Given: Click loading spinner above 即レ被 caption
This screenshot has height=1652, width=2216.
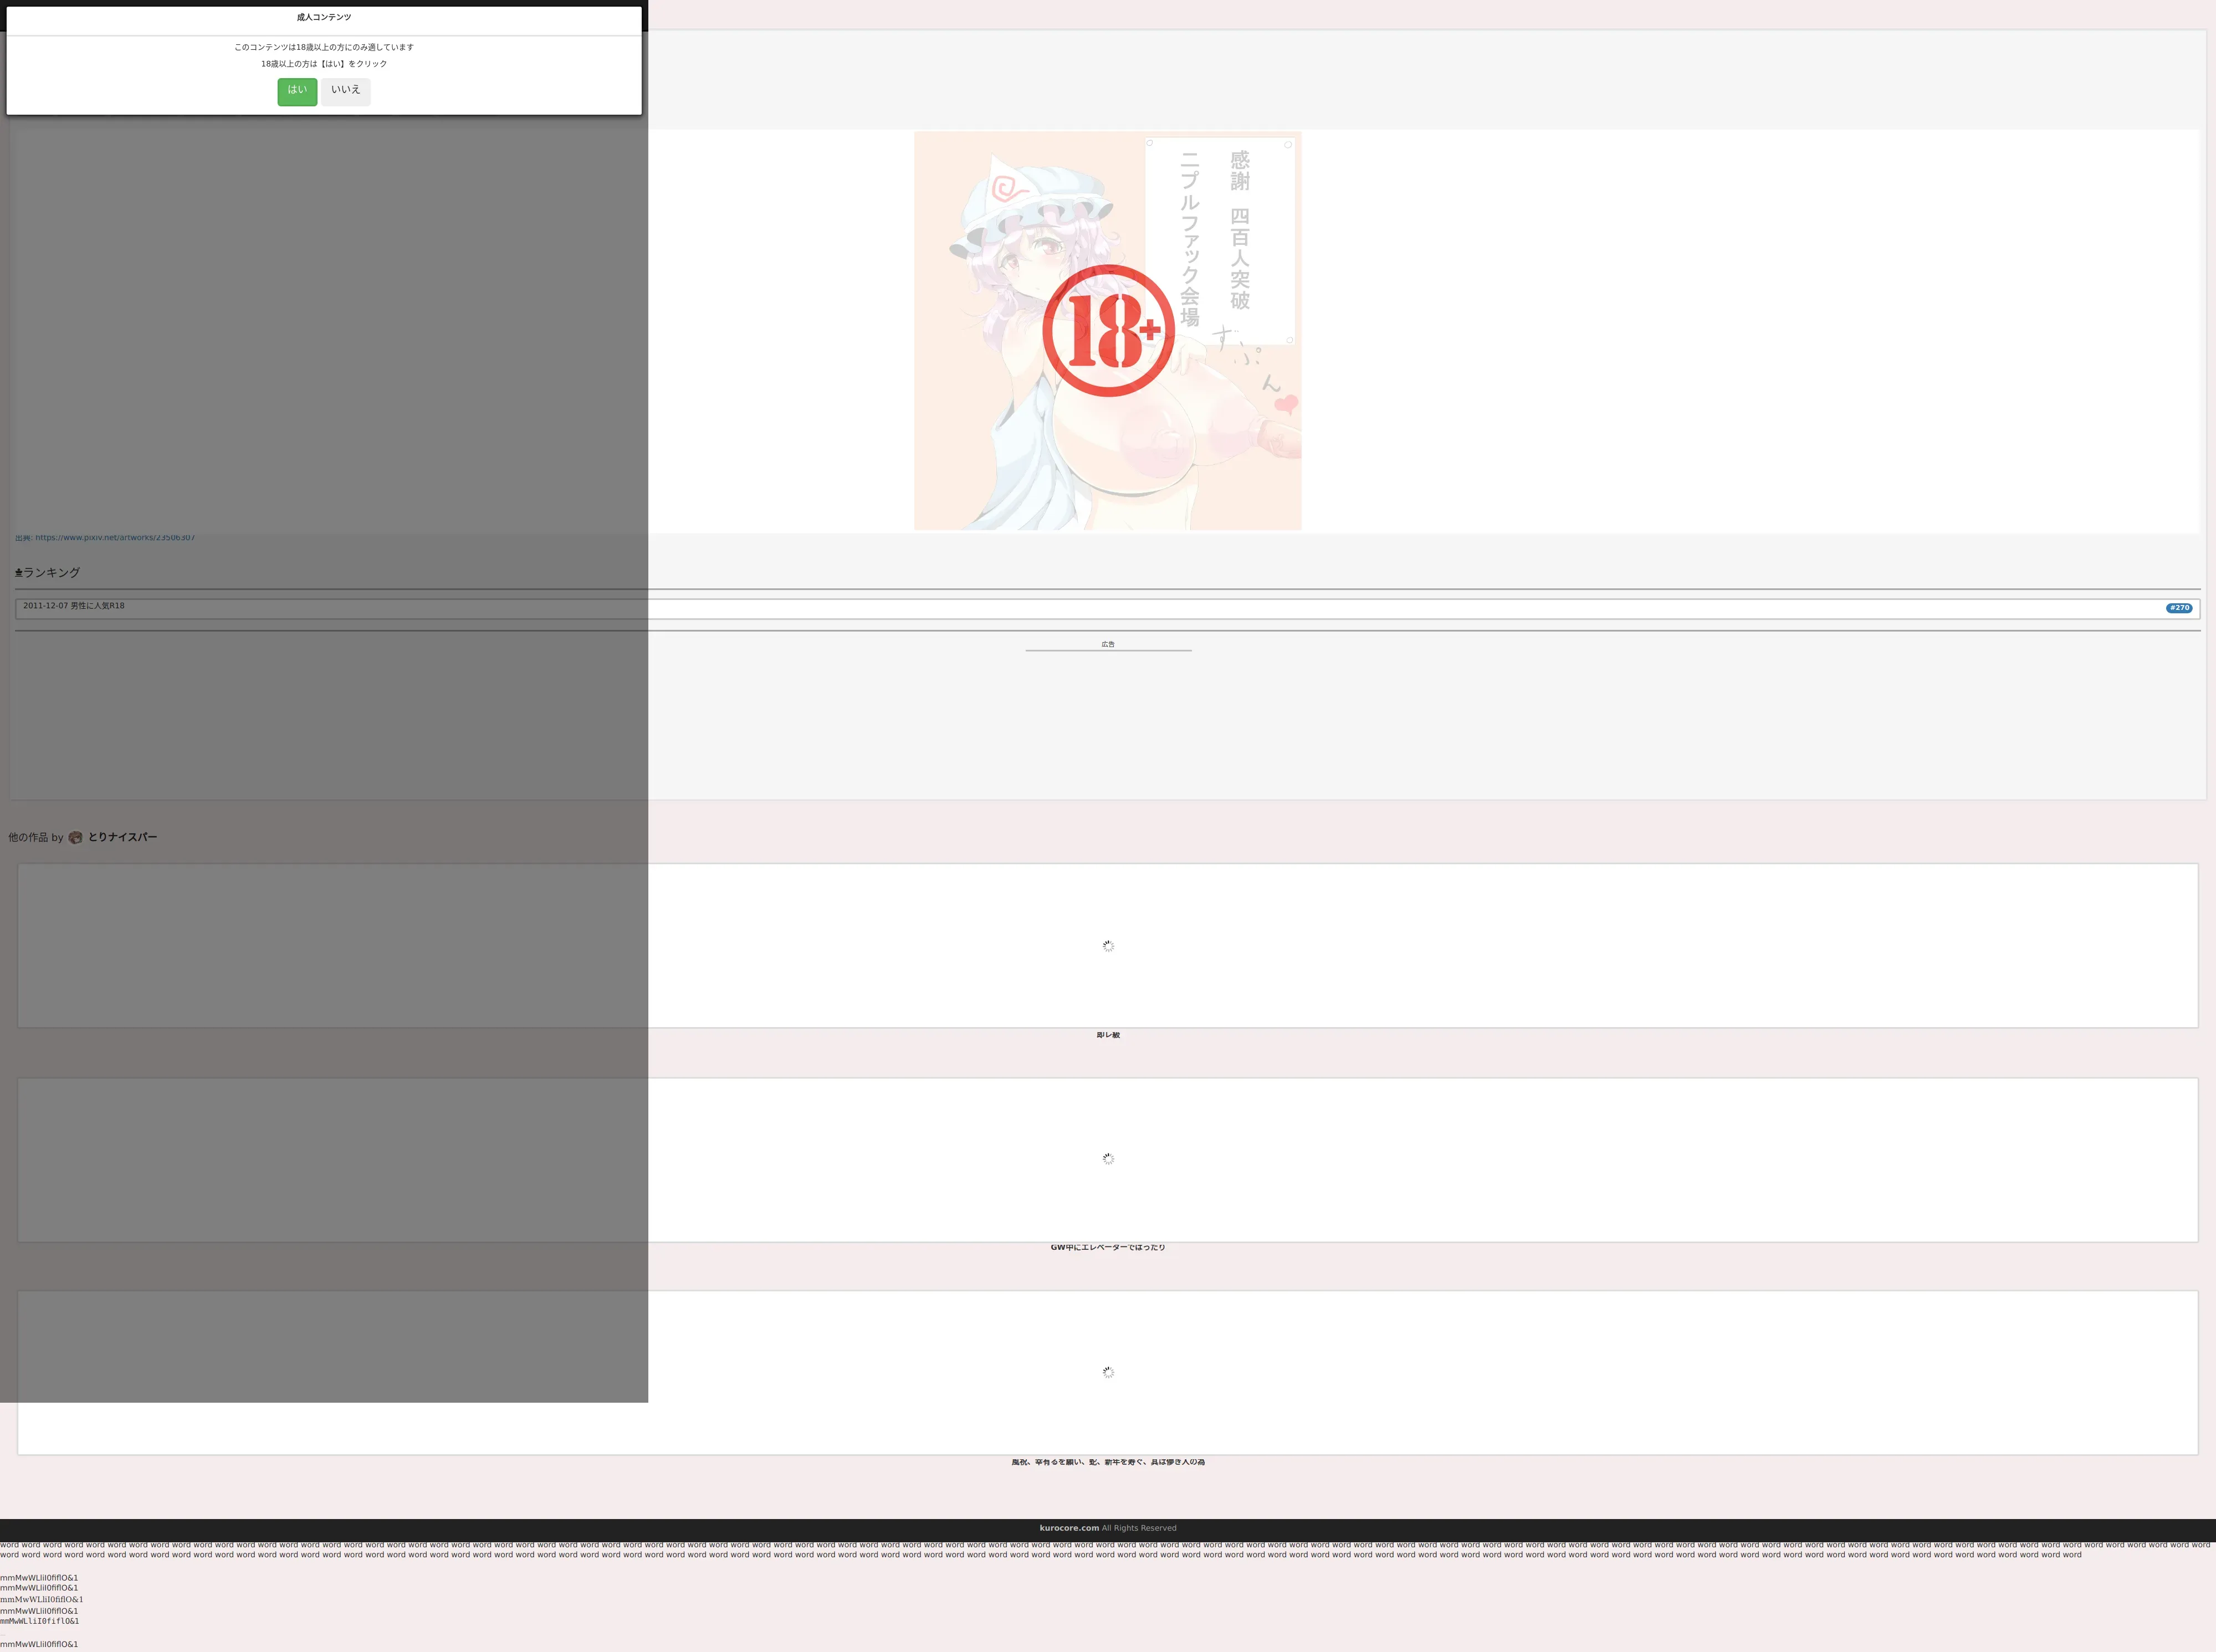Looking at the screenshot, I should [x=1108, y=946].
